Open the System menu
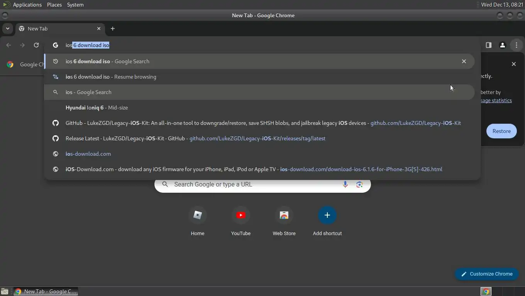This screenshot has width=525, height=296. pos(75,5)
